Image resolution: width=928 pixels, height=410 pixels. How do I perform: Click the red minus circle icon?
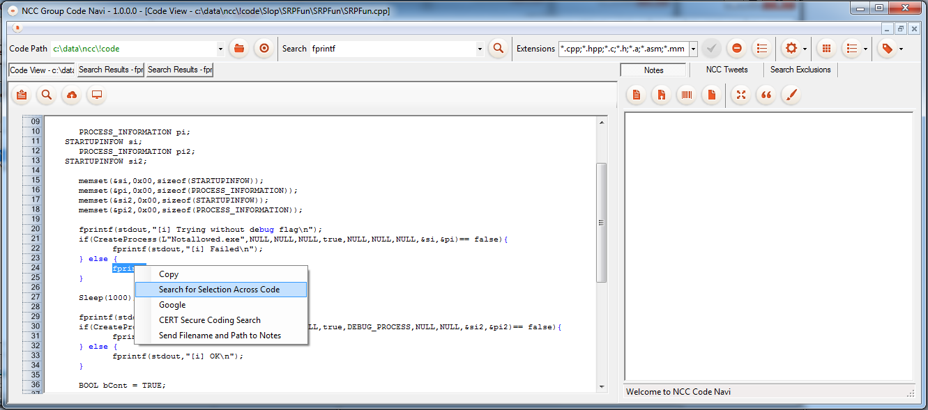point(736,49)
